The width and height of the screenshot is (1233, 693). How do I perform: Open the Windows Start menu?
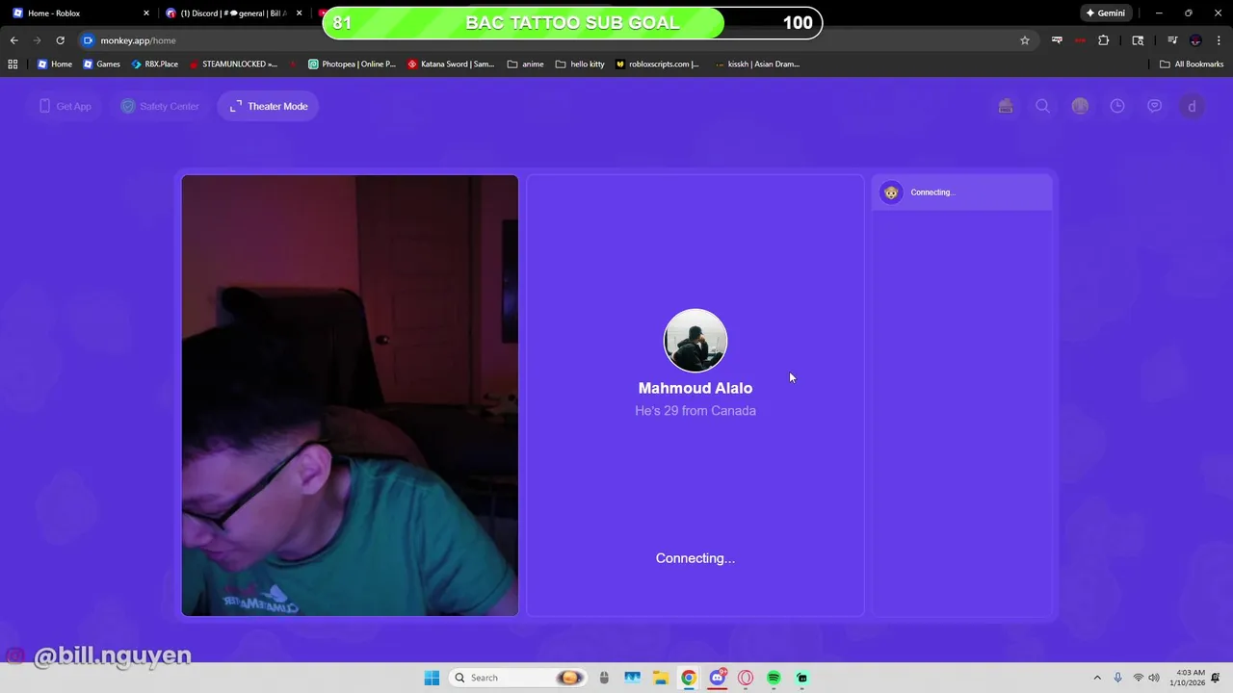click(431, 678)
